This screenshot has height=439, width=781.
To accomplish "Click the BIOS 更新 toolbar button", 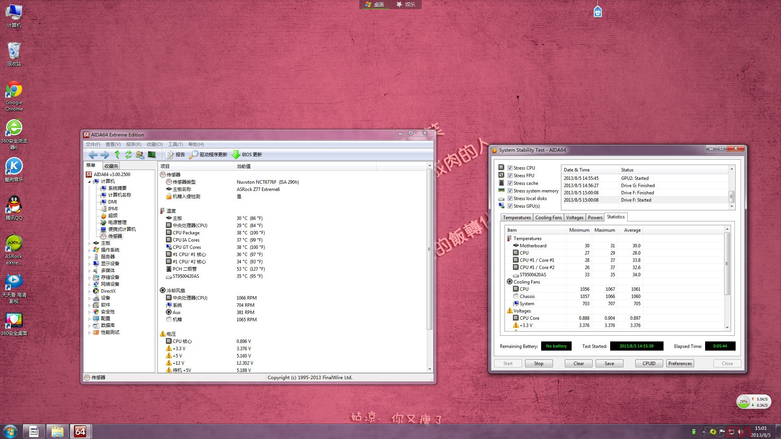I will 247,155.
